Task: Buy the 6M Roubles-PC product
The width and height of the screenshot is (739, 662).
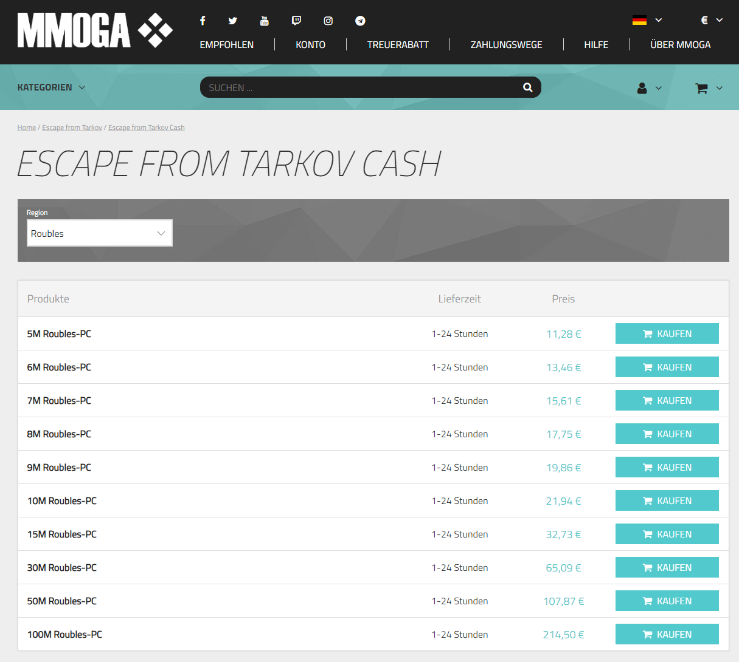Action: point(667,367)
